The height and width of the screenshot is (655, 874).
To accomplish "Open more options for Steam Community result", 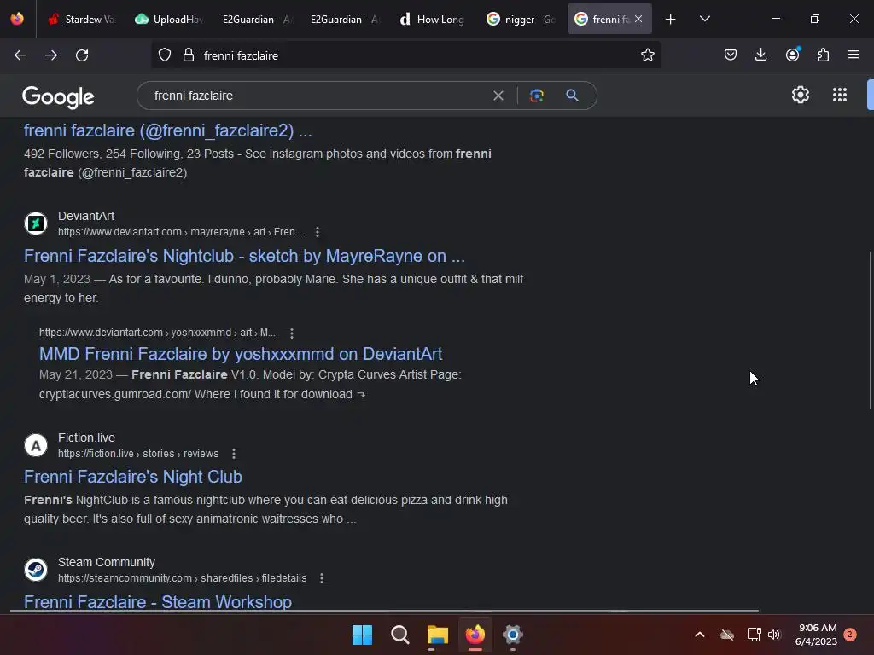I will 322,579.
